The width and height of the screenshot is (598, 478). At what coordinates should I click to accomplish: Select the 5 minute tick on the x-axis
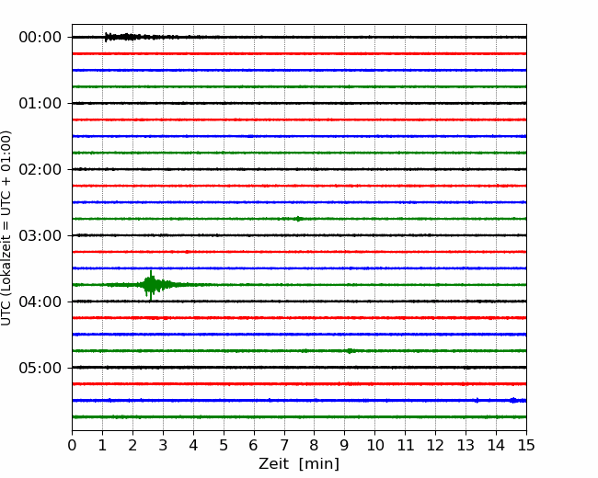coord(224,446)
